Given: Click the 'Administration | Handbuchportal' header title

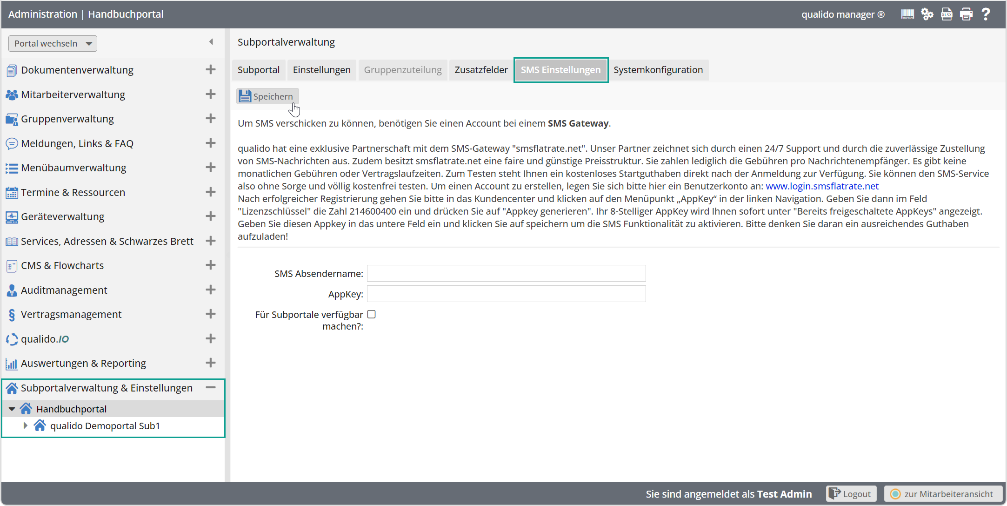Looking at the screenshot, I should coord(86,14).
